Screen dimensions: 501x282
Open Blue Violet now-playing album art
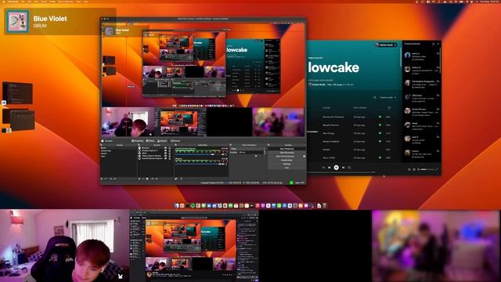17,21
